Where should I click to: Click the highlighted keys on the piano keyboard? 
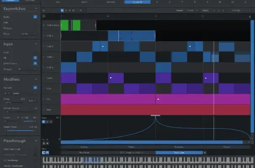coord(92,160)
